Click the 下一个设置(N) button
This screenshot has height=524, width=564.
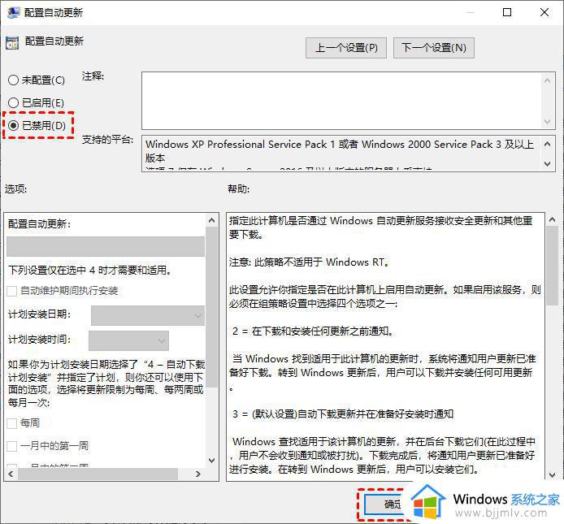tap(434, 48)
